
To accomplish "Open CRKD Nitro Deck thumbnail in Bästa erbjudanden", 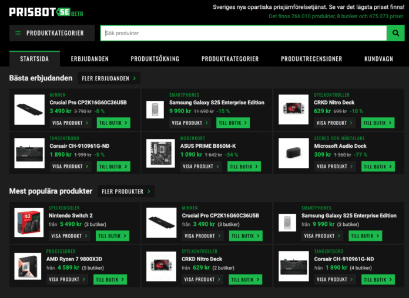I will click(x=293, y=110).
